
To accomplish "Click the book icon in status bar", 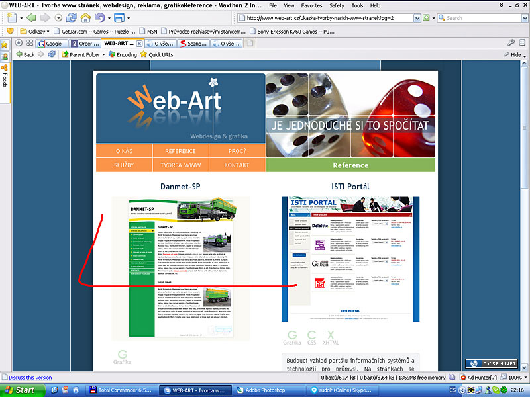I will [452, 377].
